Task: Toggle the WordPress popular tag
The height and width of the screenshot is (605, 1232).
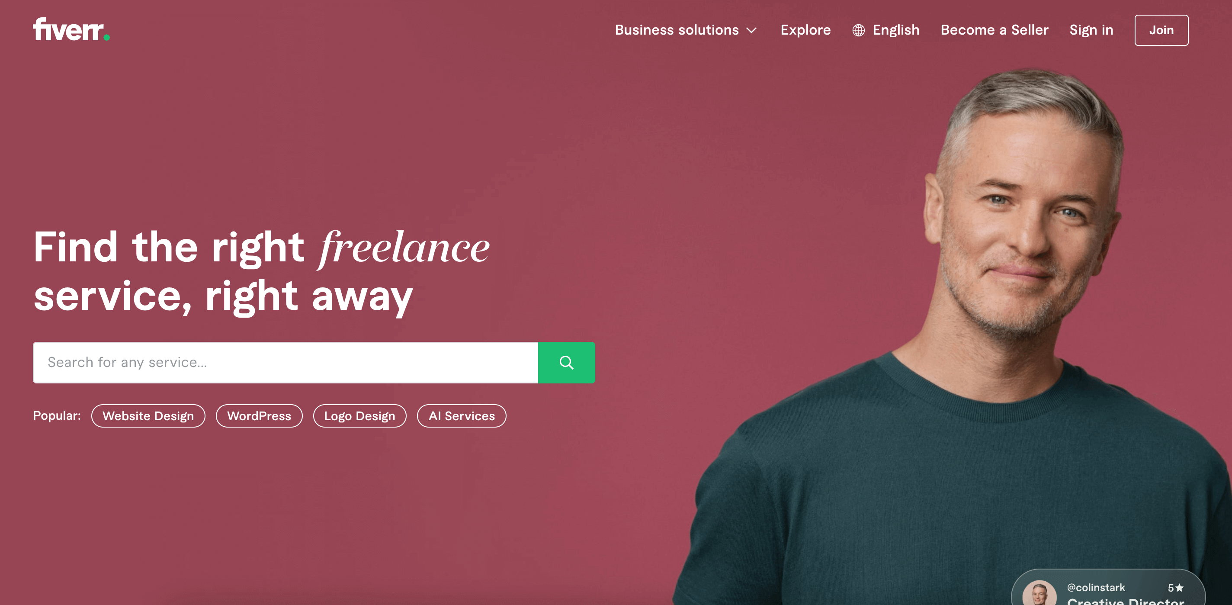Action: (x=258, y=415)
